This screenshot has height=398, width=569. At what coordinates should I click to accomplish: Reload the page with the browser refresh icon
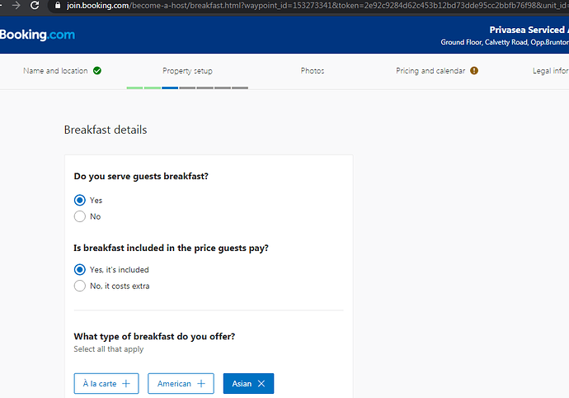[35, 6]
